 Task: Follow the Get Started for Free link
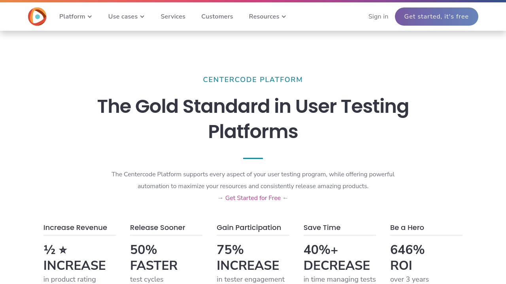click(x=253, y=198)
